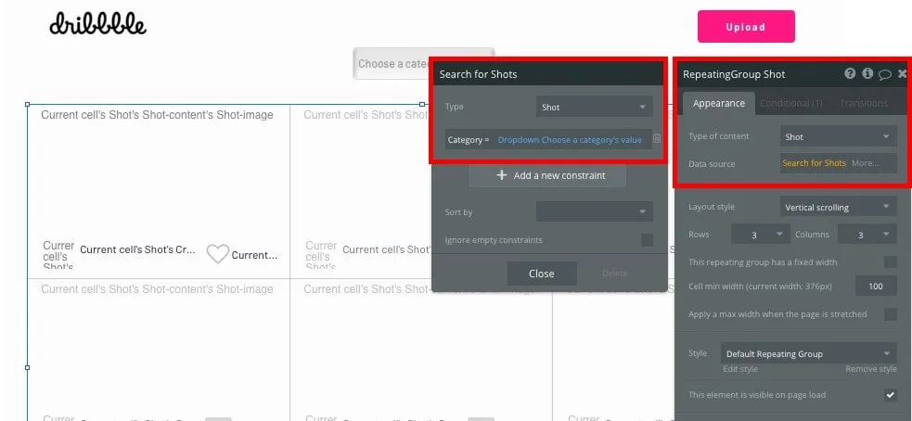The width and height of the screenshot is (912, 421).
Task: Switch to the Conditional tab
Action: pos(790,103)
